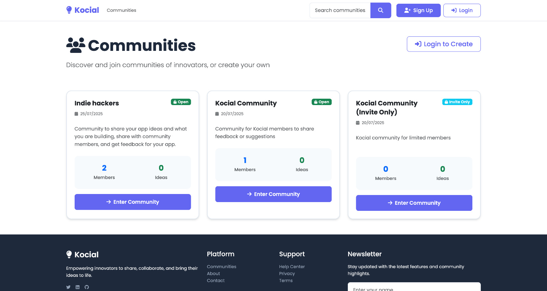Enter the Kocial Community
This screenshot has width=547, height=291.
coord(273,194)
